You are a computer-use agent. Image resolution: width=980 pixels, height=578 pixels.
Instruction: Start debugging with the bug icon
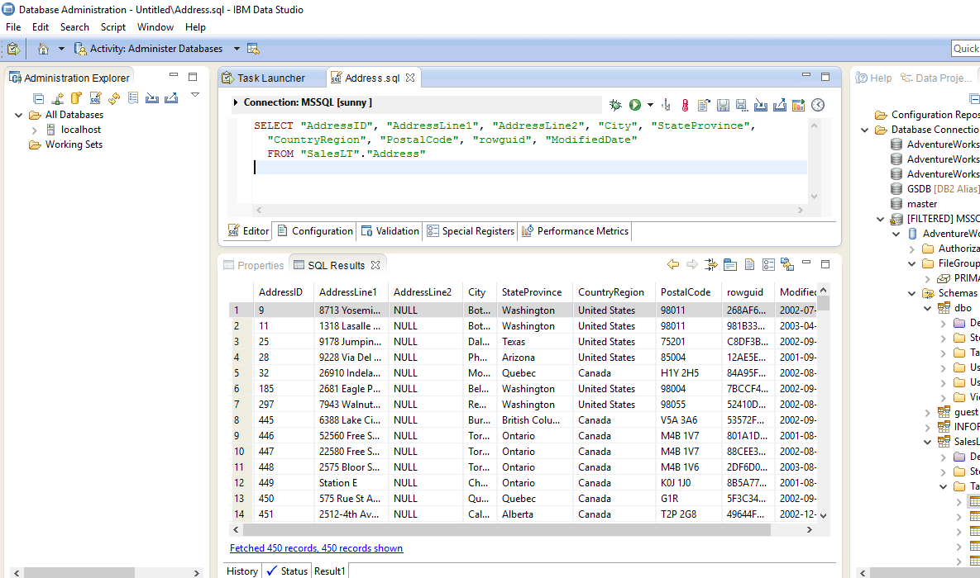pyautogui.click(x=615, y=105)
